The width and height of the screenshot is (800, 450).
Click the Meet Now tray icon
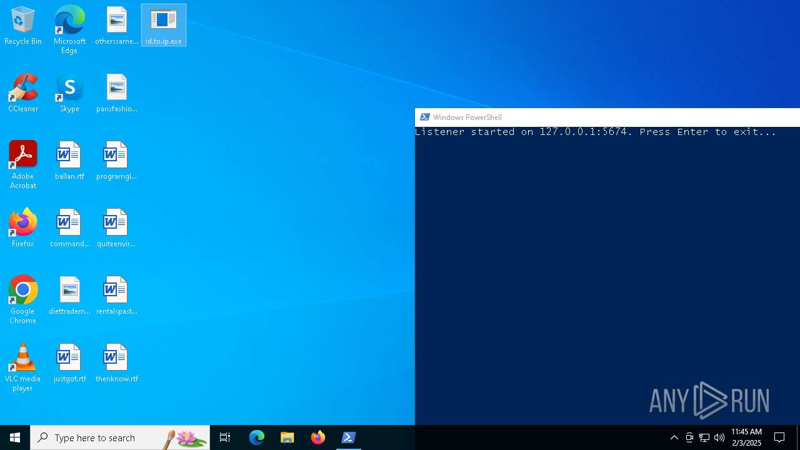(689, 437)
